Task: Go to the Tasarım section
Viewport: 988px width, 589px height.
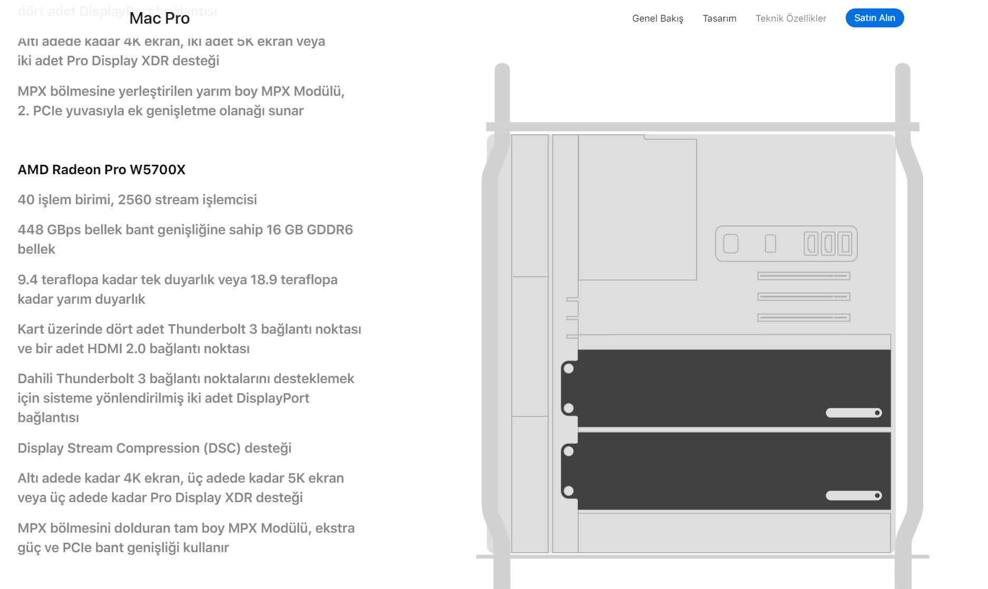Action: pyautogui.click(x=719, y=18)
